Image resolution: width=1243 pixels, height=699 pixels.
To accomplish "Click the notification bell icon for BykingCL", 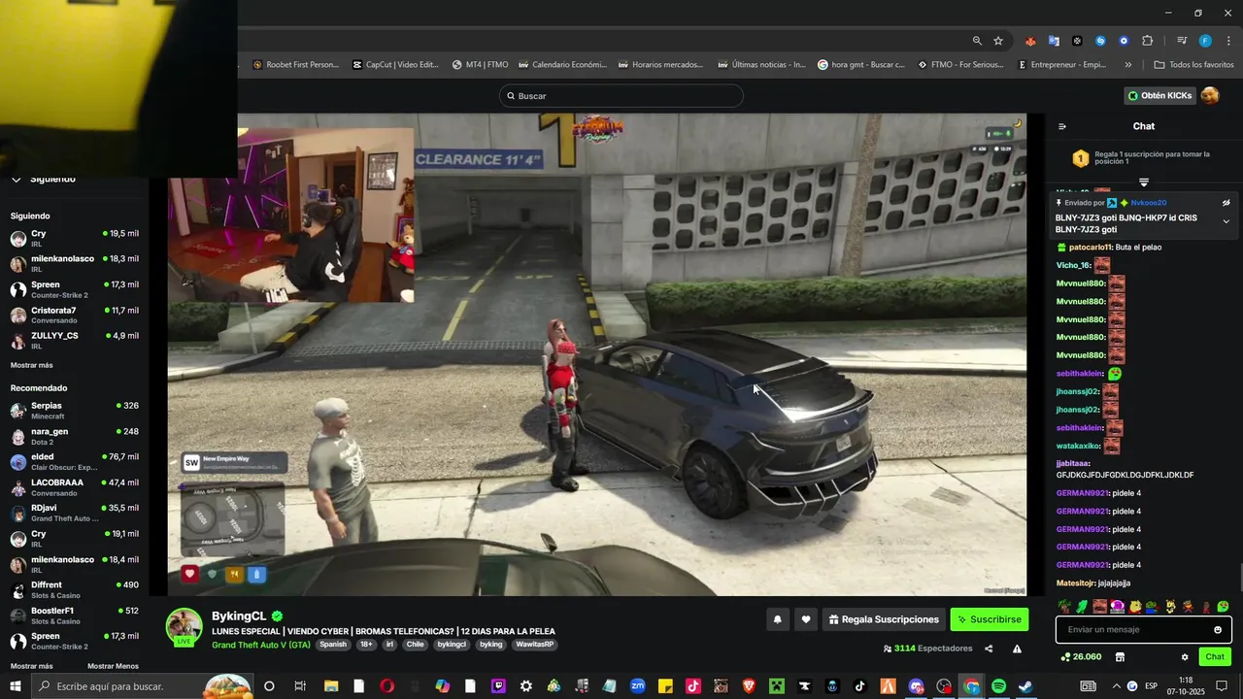I will point(778,619).
